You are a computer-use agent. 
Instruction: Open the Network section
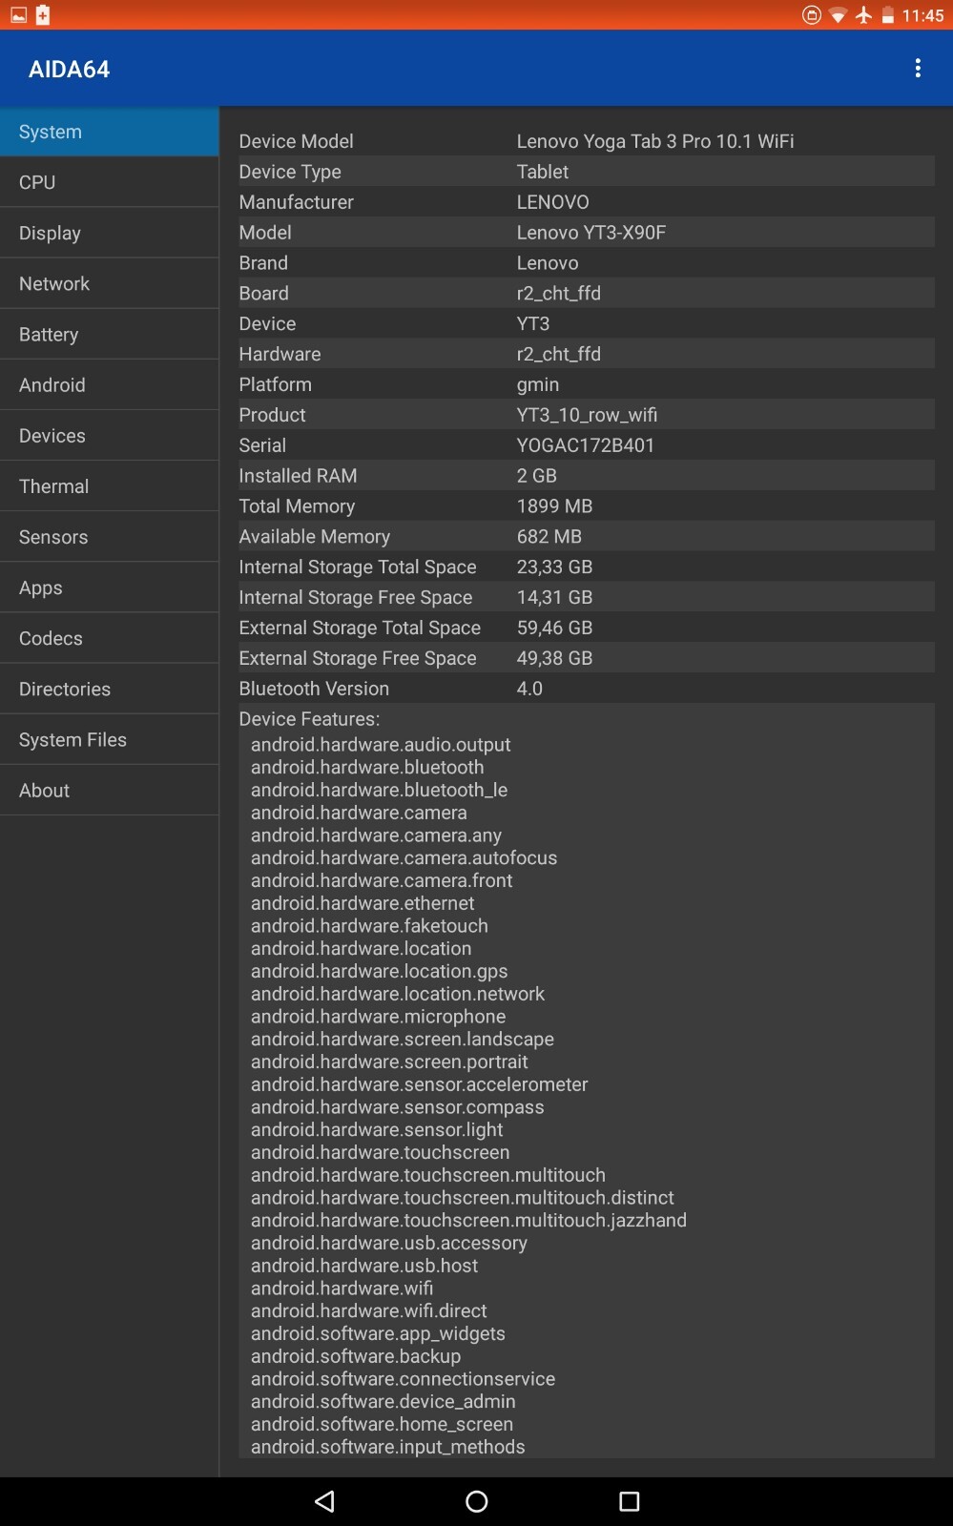[x=110, y=283]
